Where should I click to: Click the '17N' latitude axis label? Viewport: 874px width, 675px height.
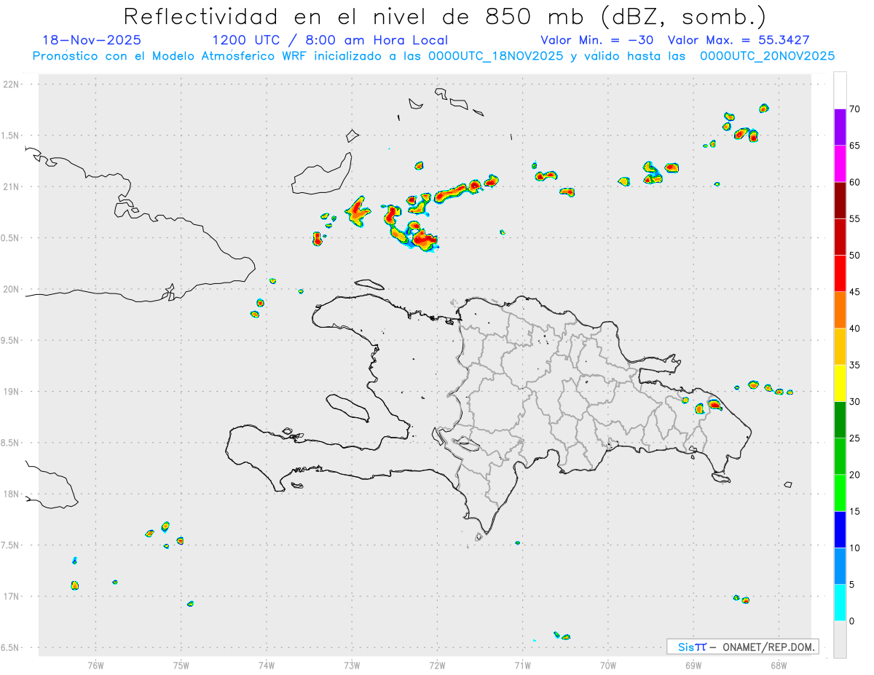[x=12, y=596]
